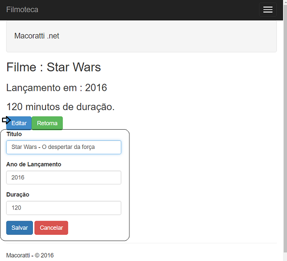This screenshot has height=261, width=287.
Task: Click the Título field label
Action: pyautogui.click(x=14, y=134)
